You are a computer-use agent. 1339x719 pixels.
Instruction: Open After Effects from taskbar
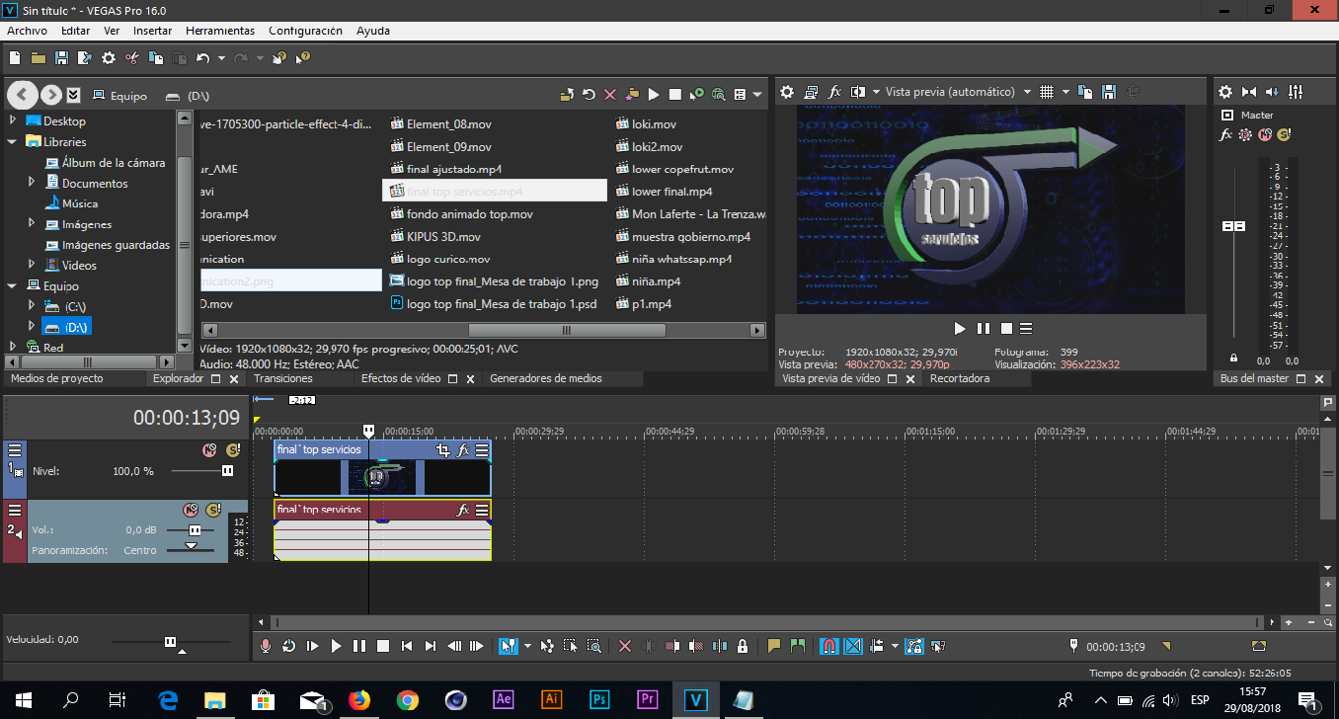(x=503, y=699)
